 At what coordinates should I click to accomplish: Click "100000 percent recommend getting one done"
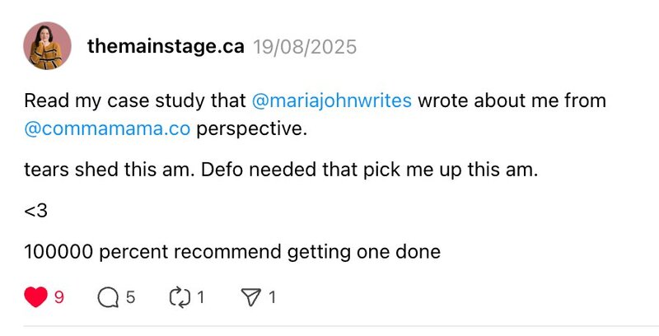[x=232, y=251]
